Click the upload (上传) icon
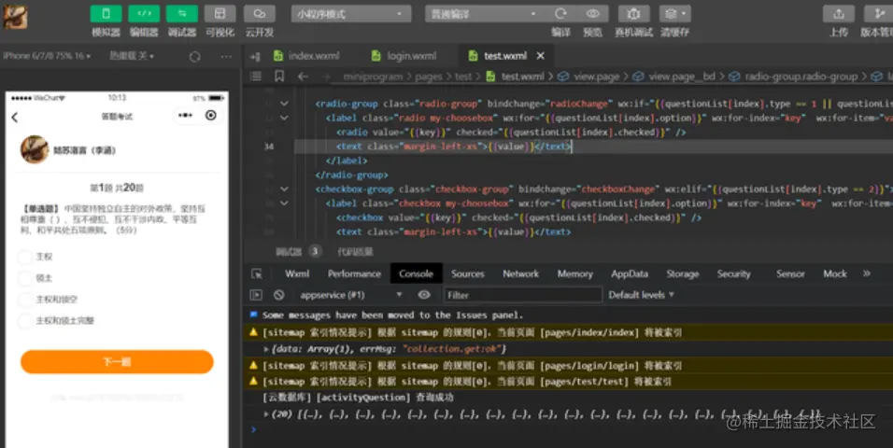 pyautogui.click(x=838, y=14)
